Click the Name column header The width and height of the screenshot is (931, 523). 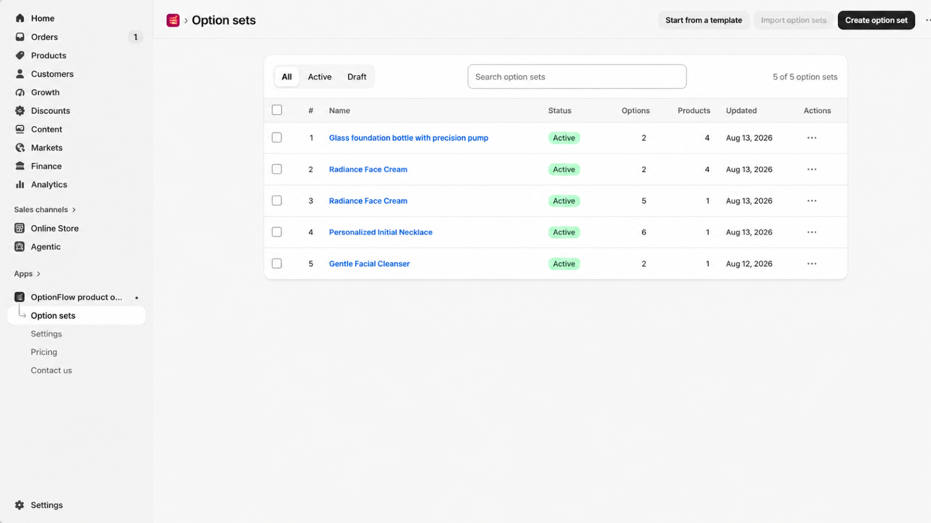pyautogui.click(x=339, y=110)
